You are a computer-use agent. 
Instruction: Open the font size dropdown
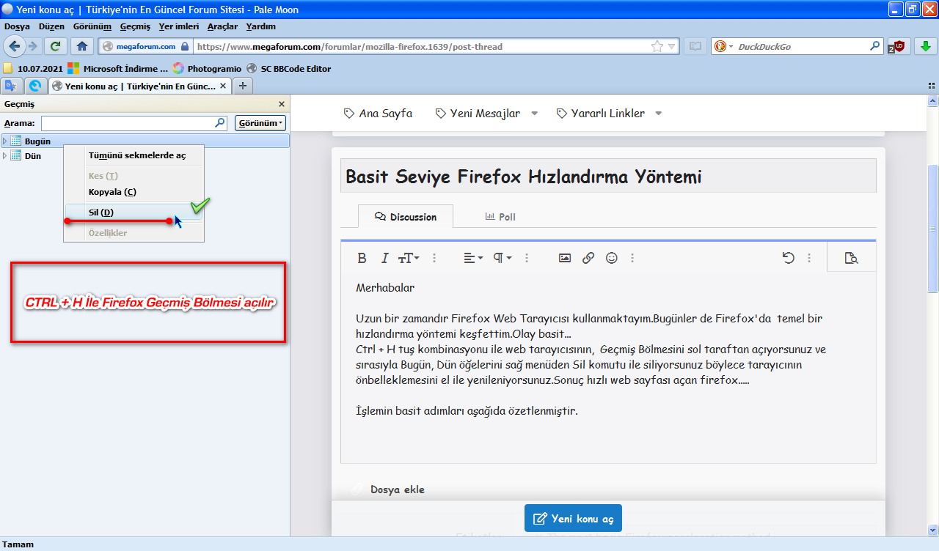click(x=409, y=258)
